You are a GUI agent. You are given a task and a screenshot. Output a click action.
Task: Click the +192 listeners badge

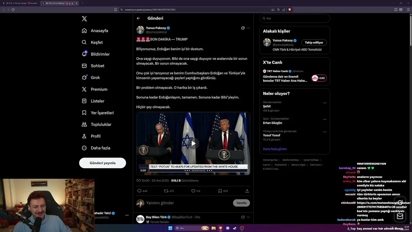click(x=319, y=78)
